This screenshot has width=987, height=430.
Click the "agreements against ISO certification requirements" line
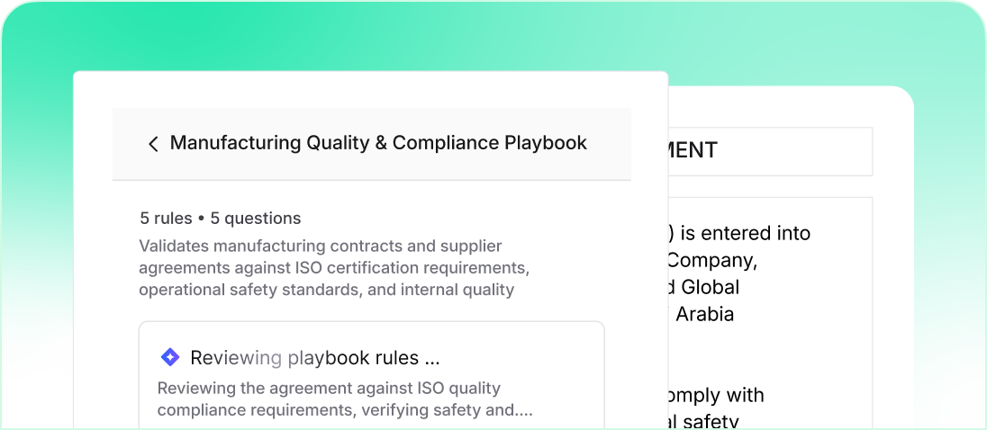tap(332, 267)
